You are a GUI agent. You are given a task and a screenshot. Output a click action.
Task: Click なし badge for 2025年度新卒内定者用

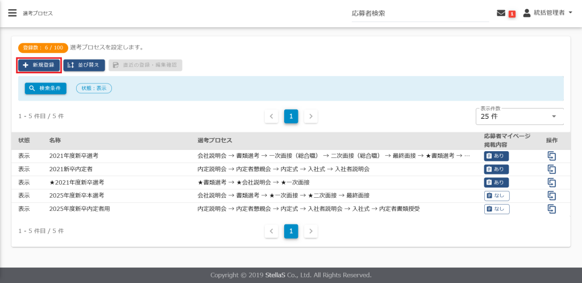click(x=496, y=209)
